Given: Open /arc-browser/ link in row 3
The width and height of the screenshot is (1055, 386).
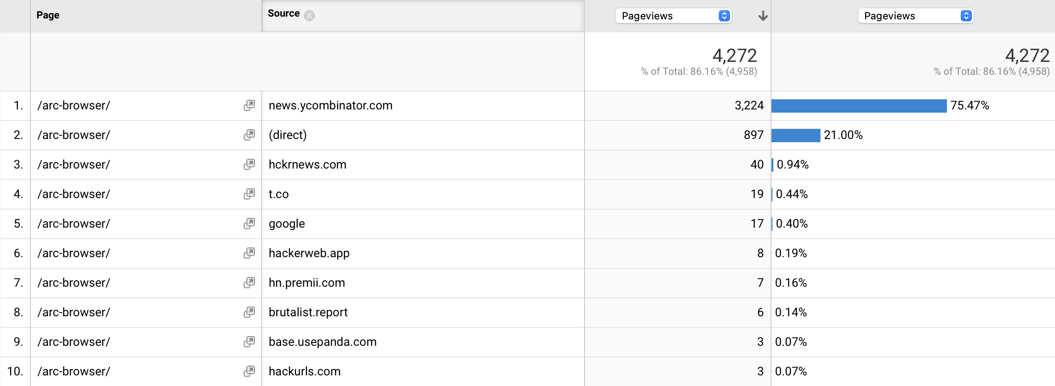Looking at the screenshot, I should point(74,164).
